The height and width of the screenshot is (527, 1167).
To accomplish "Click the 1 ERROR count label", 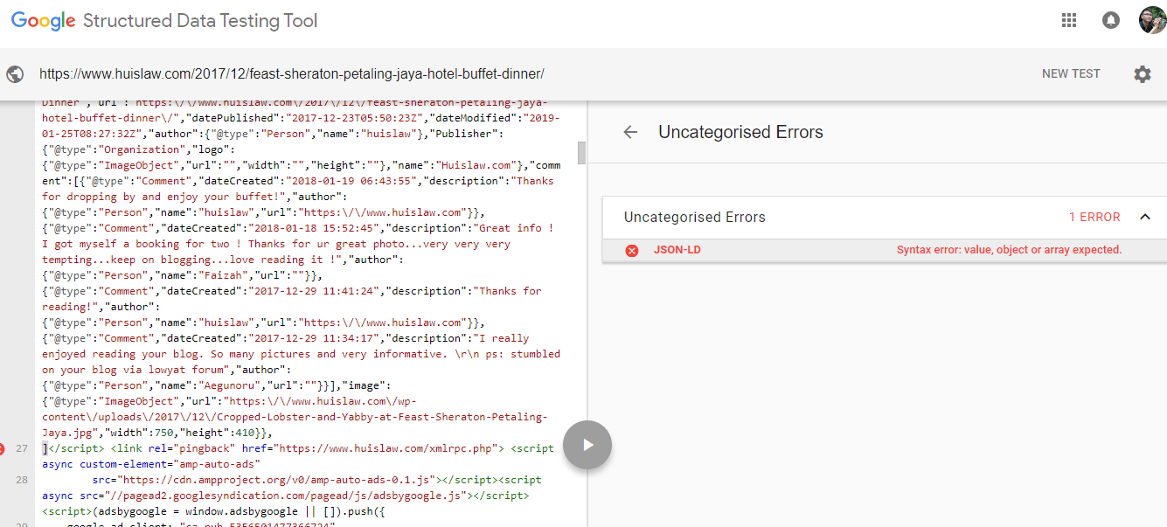I will tap(1094, 217).
